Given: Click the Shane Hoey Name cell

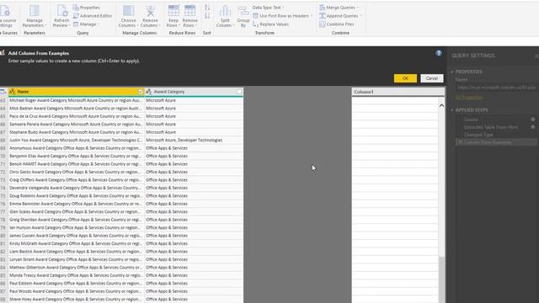Looking at the screenshot, I should (77, 300).
